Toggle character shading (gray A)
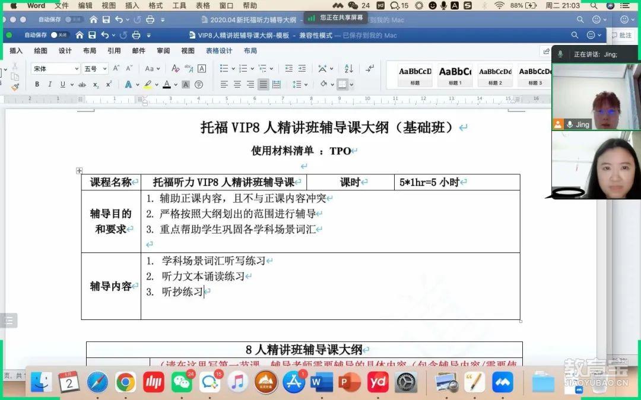Image resolution: width=641 pixels, height=400 pixels. (186, 85)
